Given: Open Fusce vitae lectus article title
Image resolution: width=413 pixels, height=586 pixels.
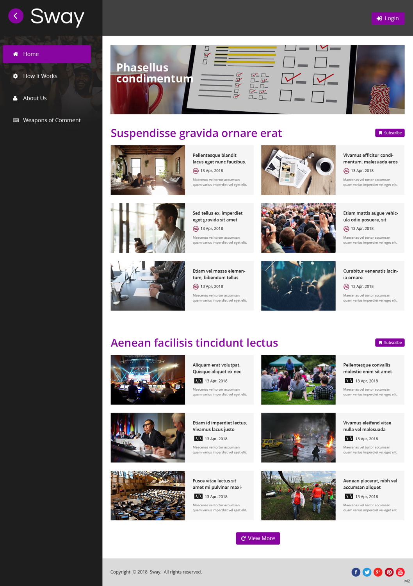Looking at the screenshot, I should point(217,484).
